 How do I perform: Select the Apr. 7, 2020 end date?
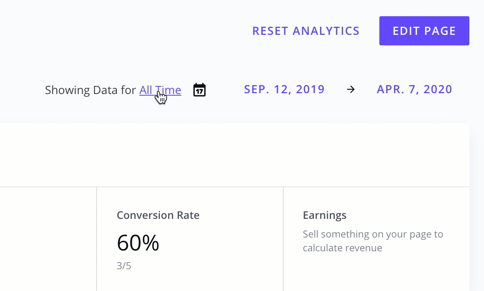point(414,90)
